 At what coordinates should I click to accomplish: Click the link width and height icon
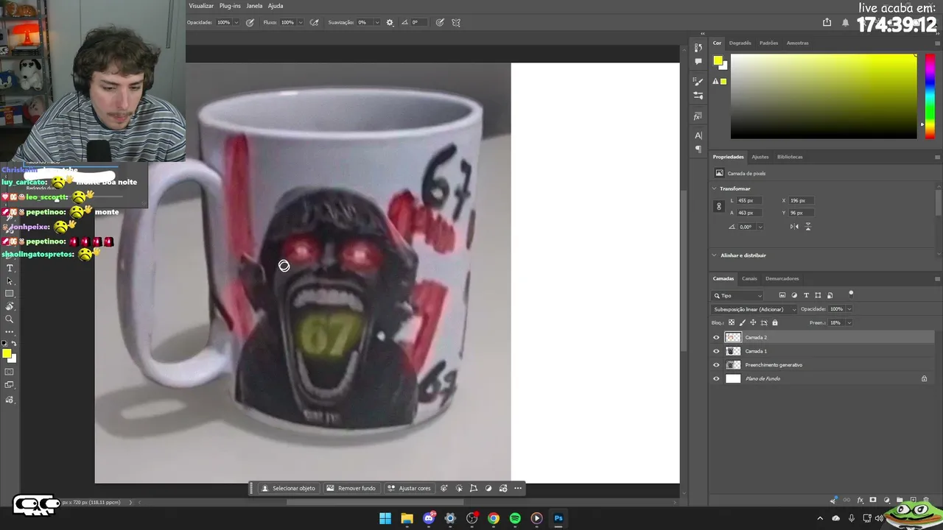[x=719, y=207]
